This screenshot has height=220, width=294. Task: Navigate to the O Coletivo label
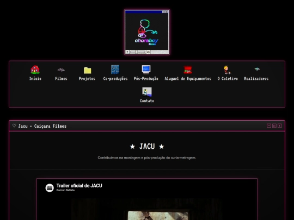(228, 79)
